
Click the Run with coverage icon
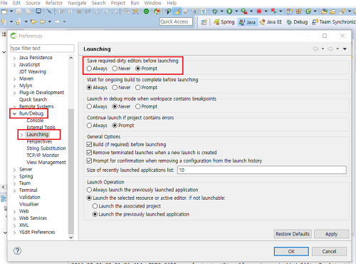pos(244,11)
